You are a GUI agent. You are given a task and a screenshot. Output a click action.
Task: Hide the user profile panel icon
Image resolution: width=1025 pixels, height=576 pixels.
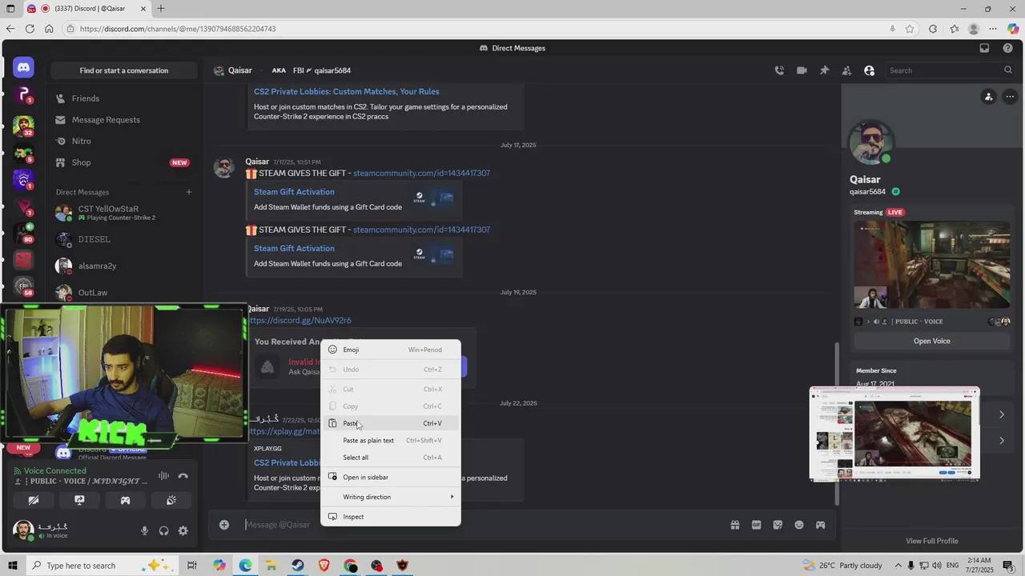[x=869, y=70]
